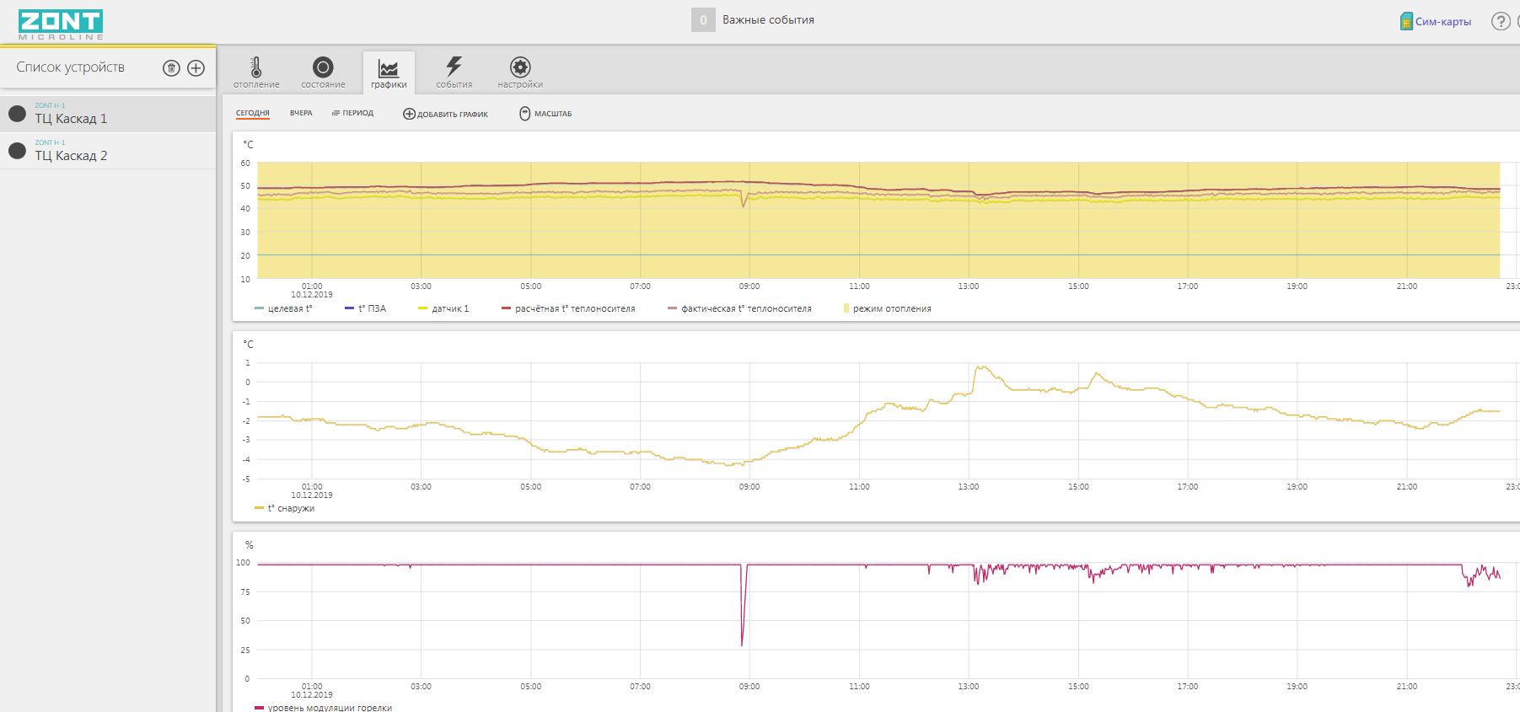Toggle the t° снаружи legend series
Screen dimensions: 1520x712
pyautogui.click(x=284, y=508)
